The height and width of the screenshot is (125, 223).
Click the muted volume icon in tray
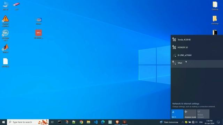[197, 122]
